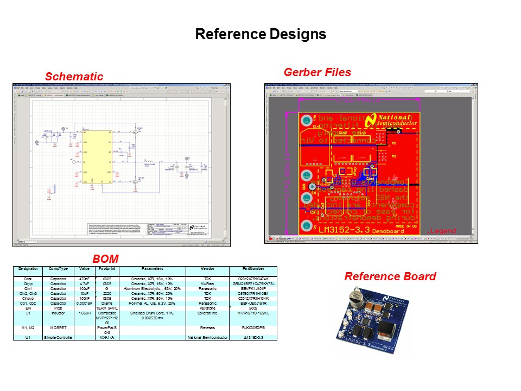This screenshot has height=391, width=521.
Task: Click the Vendor column header in the BOM table
Action: (207, 269)
